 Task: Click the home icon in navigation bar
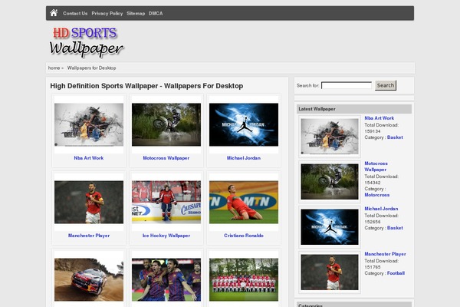[54, 13]
